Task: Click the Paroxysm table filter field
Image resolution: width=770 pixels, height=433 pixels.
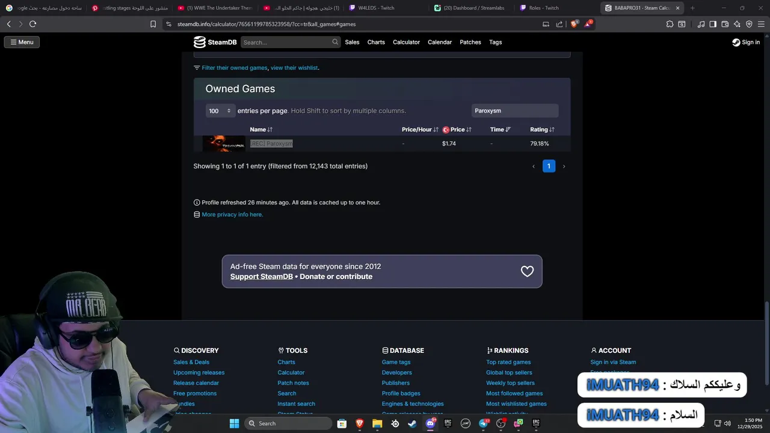Action: pyautogui.click(x=515, y=111)
